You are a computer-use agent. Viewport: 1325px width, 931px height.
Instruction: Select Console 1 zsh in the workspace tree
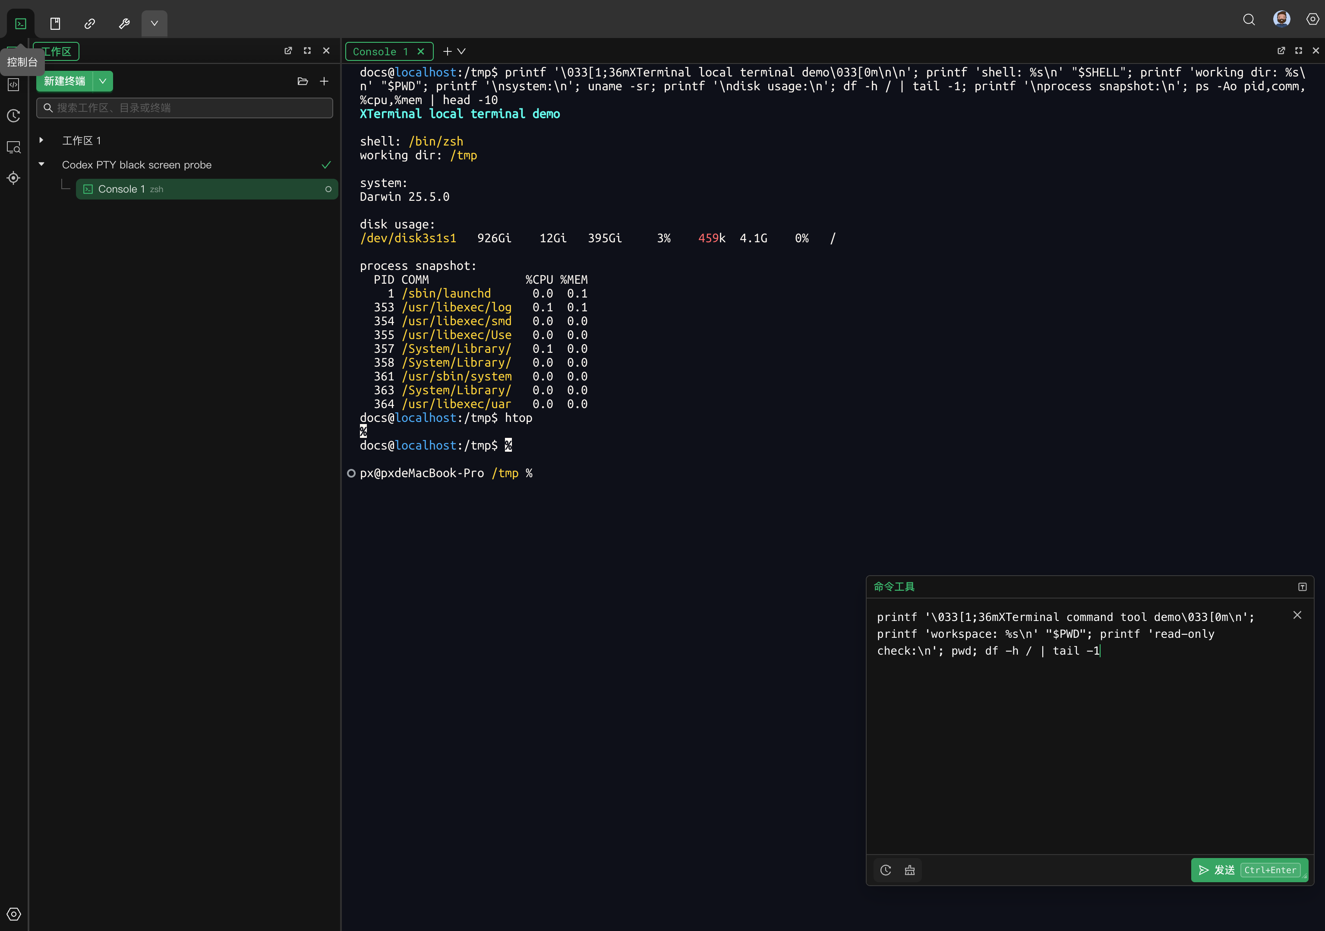[x=207, y=190]
